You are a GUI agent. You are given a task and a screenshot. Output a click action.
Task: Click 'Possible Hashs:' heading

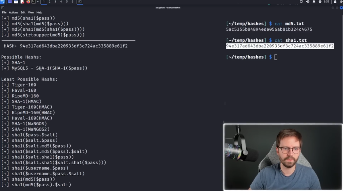pos(21,57)
